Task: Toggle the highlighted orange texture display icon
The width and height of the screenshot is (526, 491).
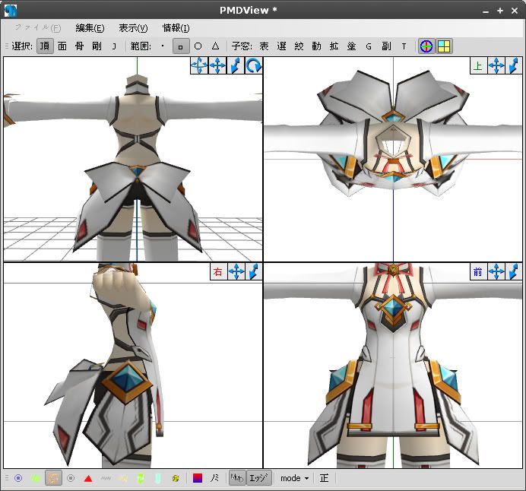Action: (x=53, y=478)
